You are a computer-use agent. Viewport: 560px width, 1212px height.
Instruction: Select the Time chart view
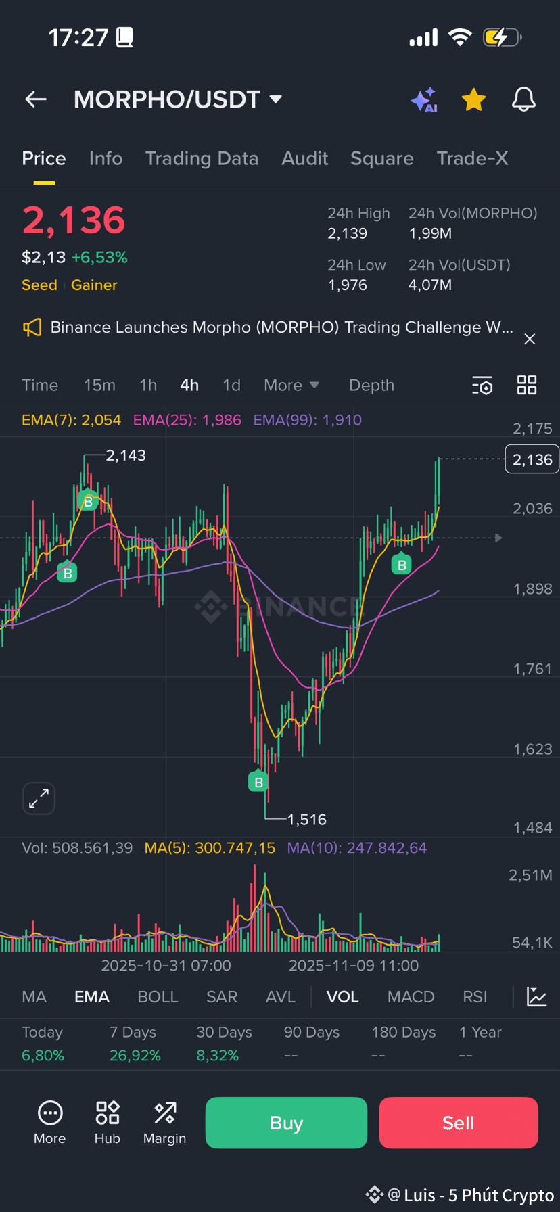pyautogui.click(x=40, y=386)
